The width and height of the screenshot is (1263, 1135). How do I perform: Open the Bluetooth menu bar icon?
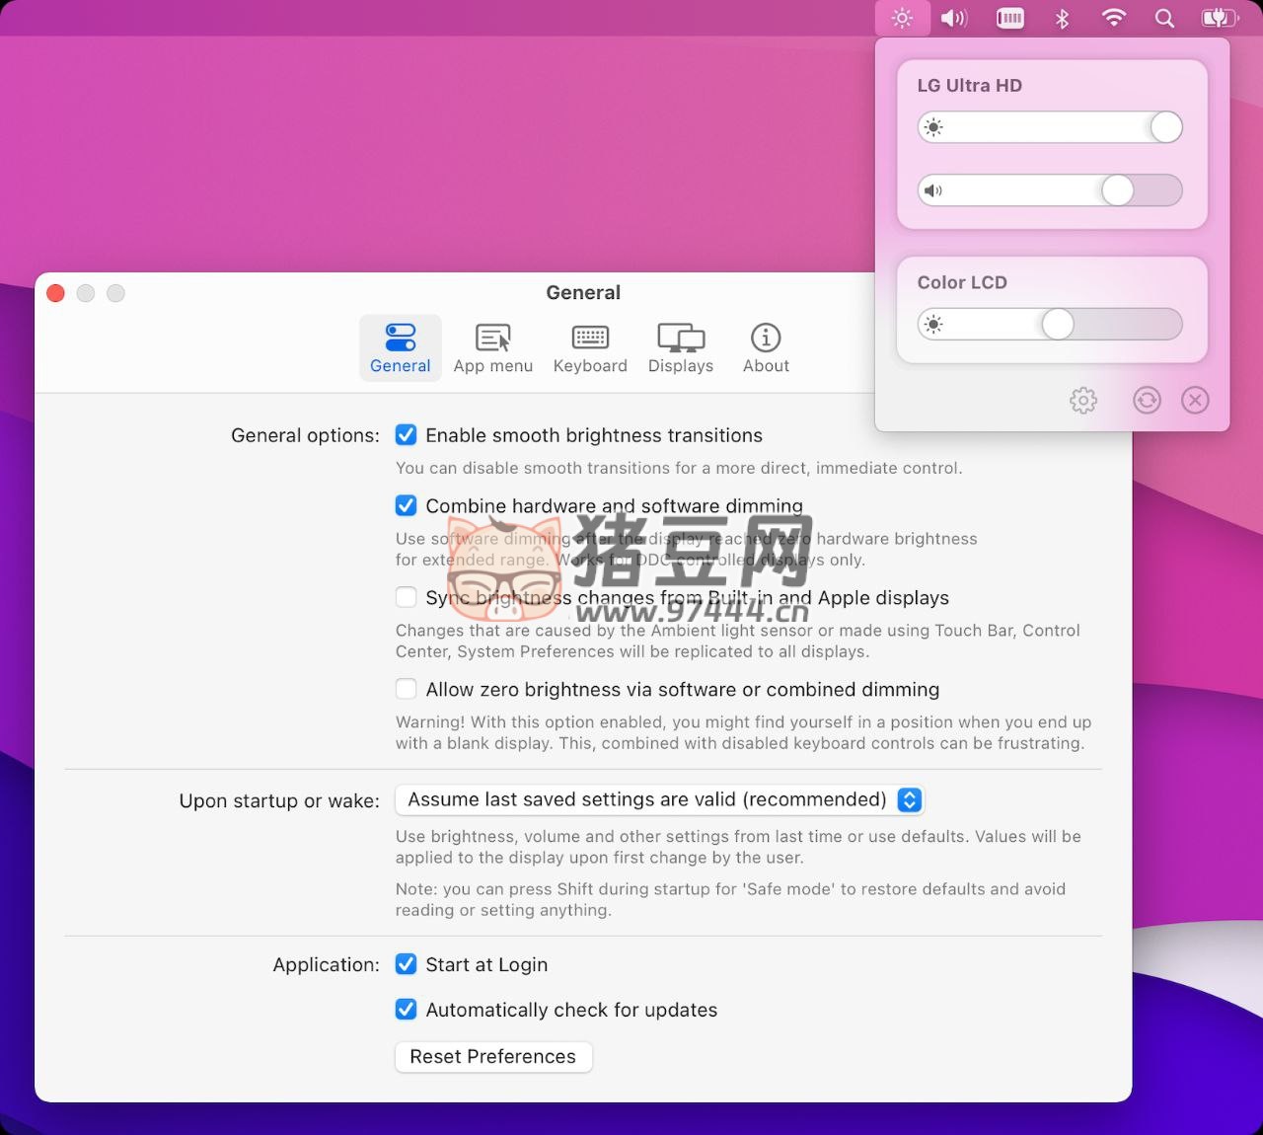[x=1062, y=17]
